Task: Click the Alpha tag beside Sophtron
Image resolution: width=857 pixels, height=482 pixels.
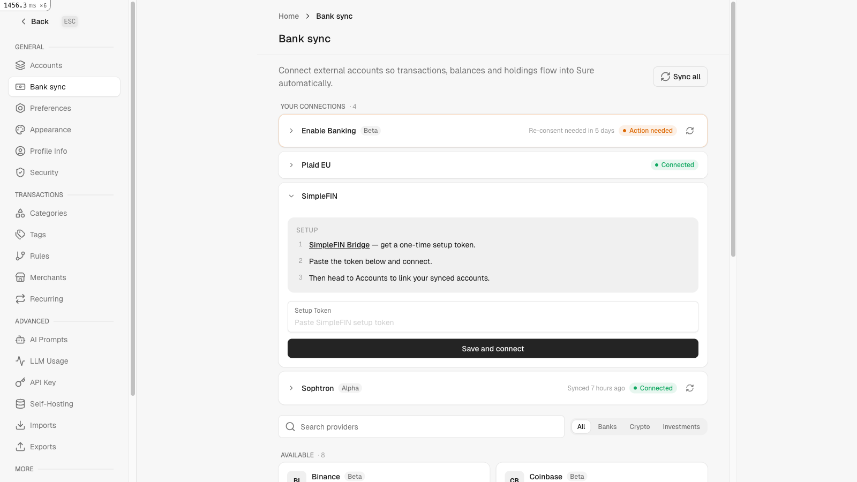Action: coord(350,388)
